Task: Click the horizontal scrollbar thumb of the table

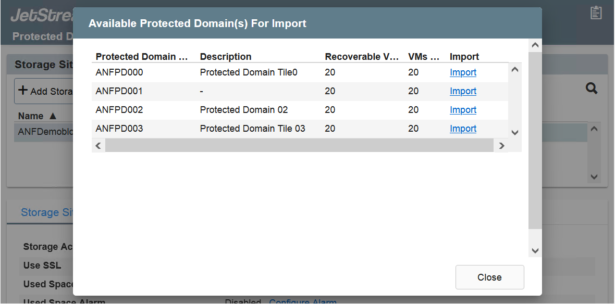Action: pyautogui.click(x=299, y=146)
